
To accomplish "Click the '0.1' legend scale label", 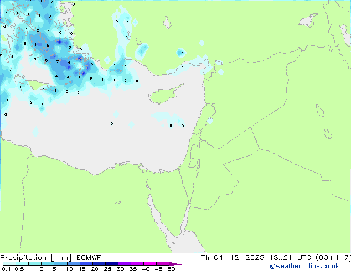I will coord(6,269).
